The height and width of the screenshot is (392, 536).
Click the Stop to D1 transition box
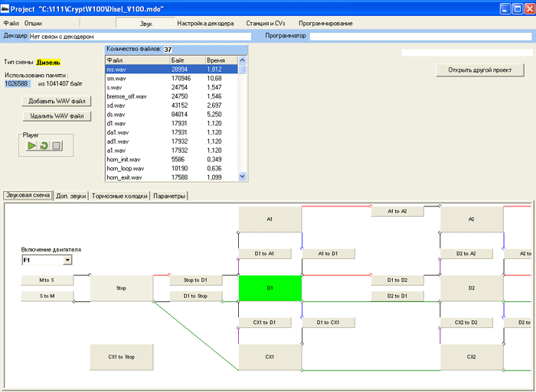pos(196,280)
